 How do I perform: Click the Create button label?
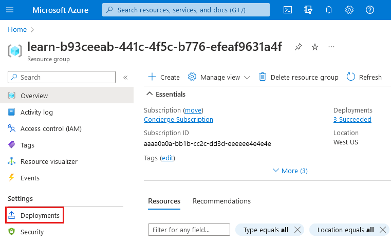[x=170, y=78]
